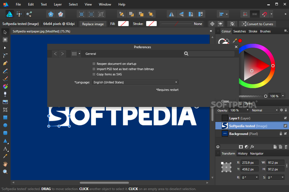
Task: Select the Move tool arrow
Action: pos(5,32)
